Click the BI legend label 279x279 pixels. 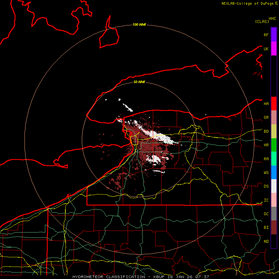(266, 228)
